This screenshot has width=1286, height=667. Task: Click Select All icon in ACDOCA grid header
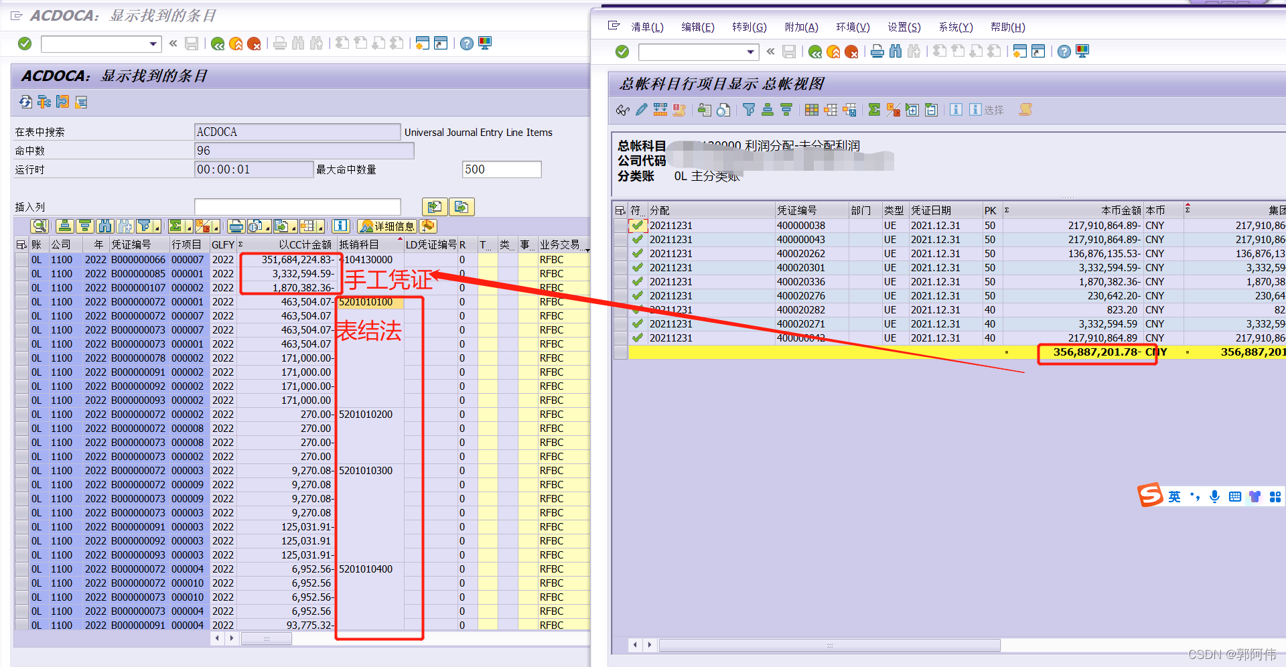click(x=21, y=245)
